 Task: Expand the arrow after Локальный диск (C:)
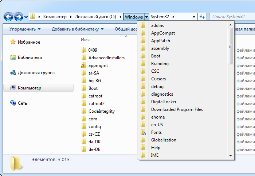coord(121,17)
